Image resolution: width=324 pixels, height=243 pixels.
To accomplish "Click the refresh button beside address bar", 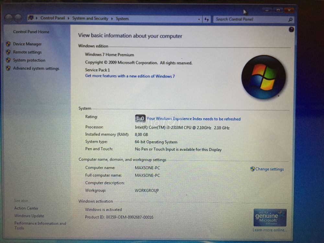I will [206, 19].
